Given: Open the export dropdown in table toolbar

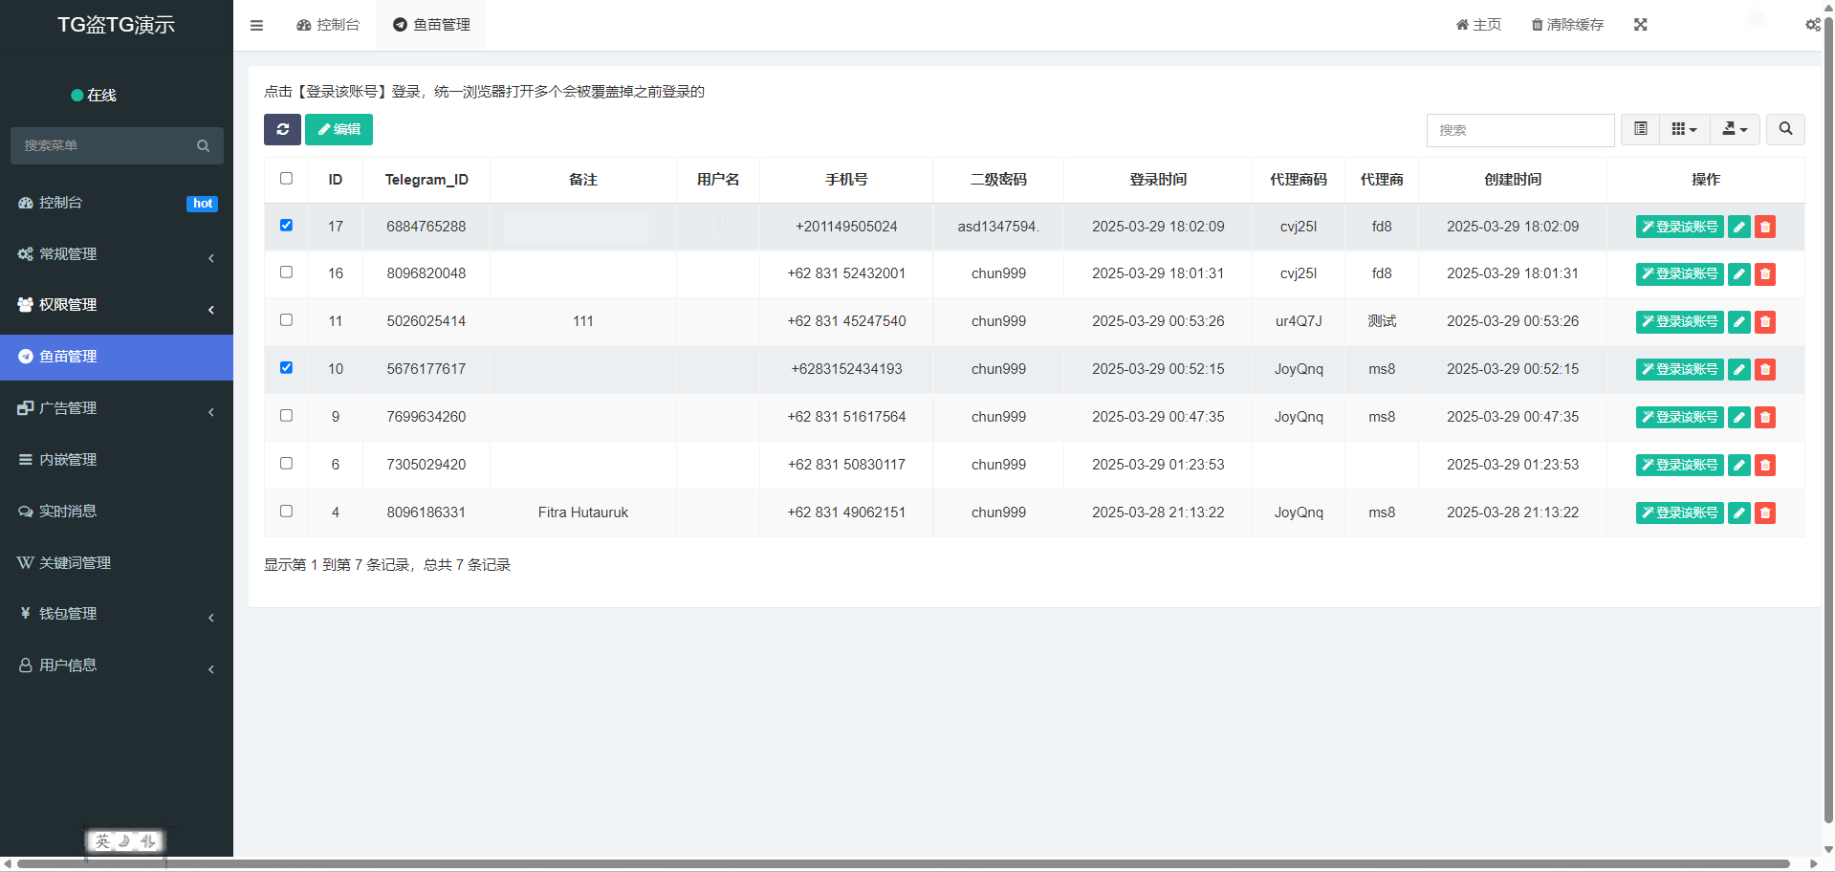Looking at the screenshot, I should pos(1734,128).
